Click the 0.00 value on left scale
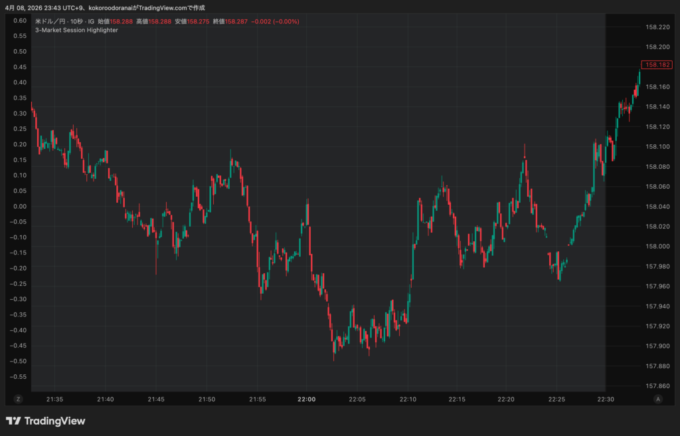The width and height of the screenshot is (680, 436). tap(19, 206)
